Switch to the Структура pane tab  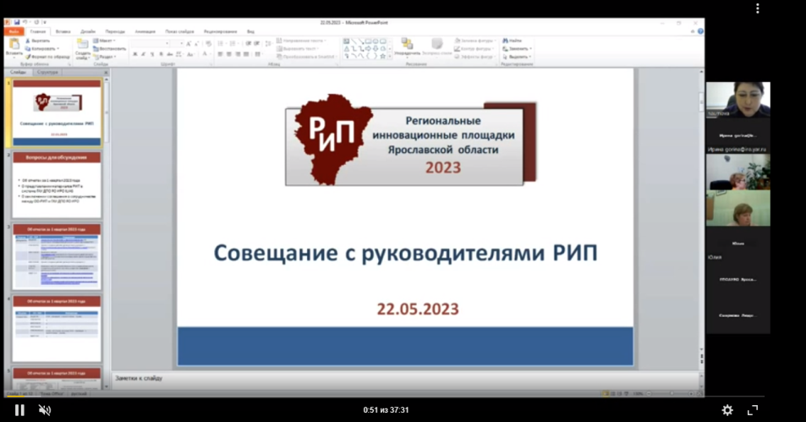coord(47,73)
